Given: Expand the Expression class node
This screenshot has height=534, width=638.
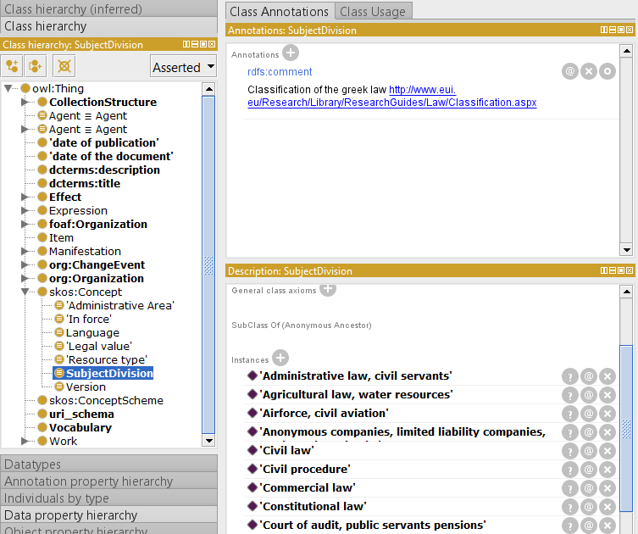Looking at the screenshot, I should click(25, 211).
